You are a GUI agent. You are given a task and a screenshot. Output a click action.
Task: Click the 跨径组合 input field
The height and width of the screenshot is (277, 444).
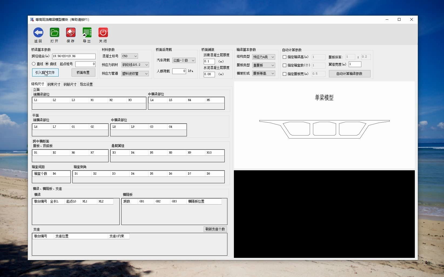tap(73, 56)
